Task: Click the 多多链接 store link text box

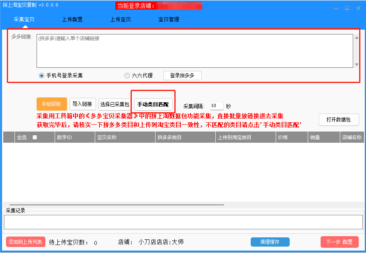Action: click(195, 51)
